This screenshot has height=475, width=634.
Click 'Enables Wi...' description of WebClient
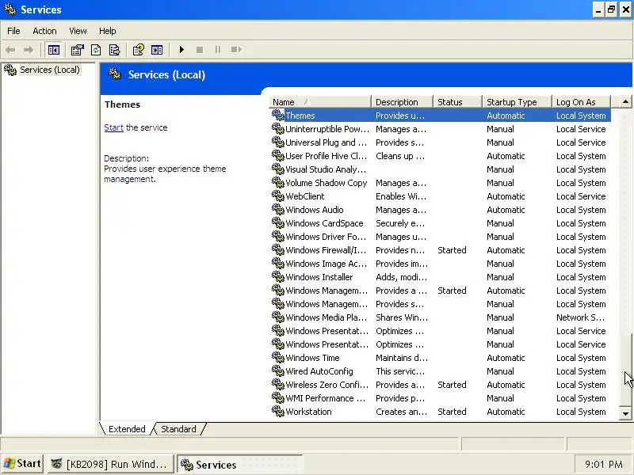(x=401, y=196)
